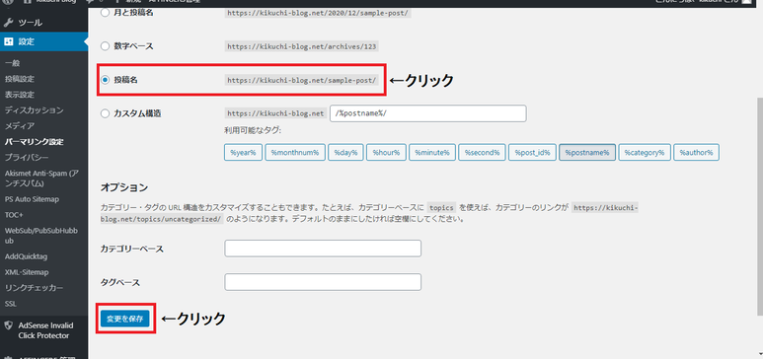Click the オプション heading

click(x=124, y=187)
